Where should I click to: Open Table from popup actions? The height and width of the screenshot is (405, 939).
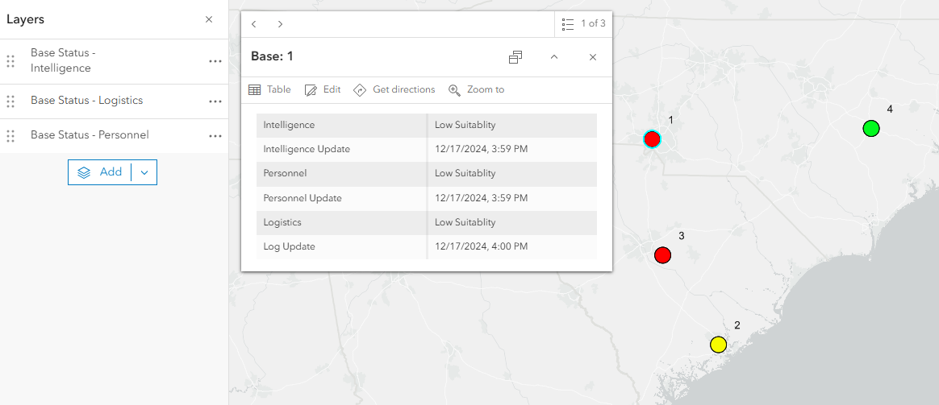269,89
